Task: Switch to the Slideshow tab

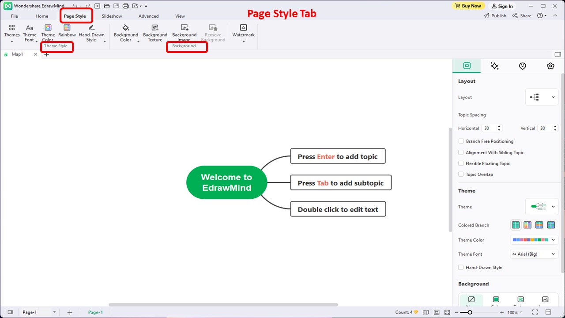Action: pos(112,16)
